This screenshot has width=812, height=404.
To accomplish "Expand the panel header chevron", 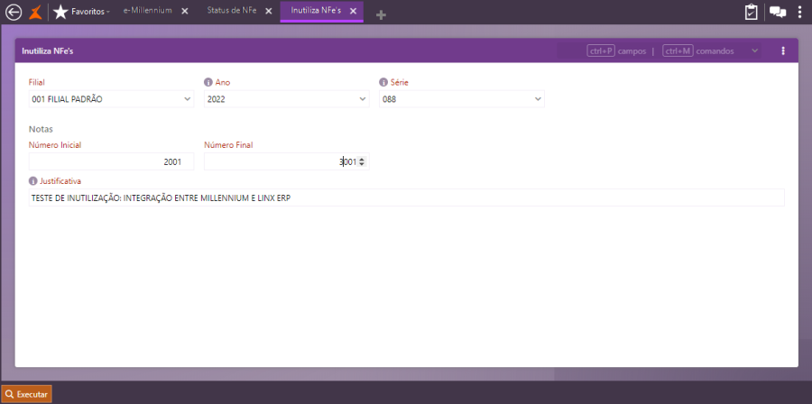I will 754,50.
